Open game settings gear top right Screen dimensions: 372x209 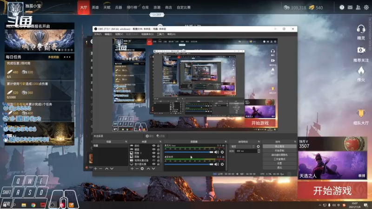click(x=366, y=7)
